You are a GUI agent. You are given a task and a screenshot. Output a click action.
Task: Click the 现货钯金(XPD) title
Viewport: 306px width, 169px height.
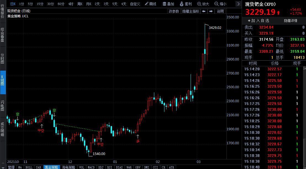(260, 4)
